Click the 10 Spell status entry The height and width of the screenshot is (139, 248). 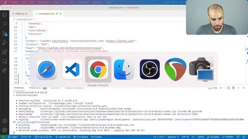(x=213, y=137)
